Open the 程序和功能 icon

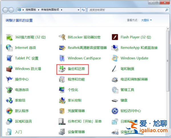coord(62,79)
